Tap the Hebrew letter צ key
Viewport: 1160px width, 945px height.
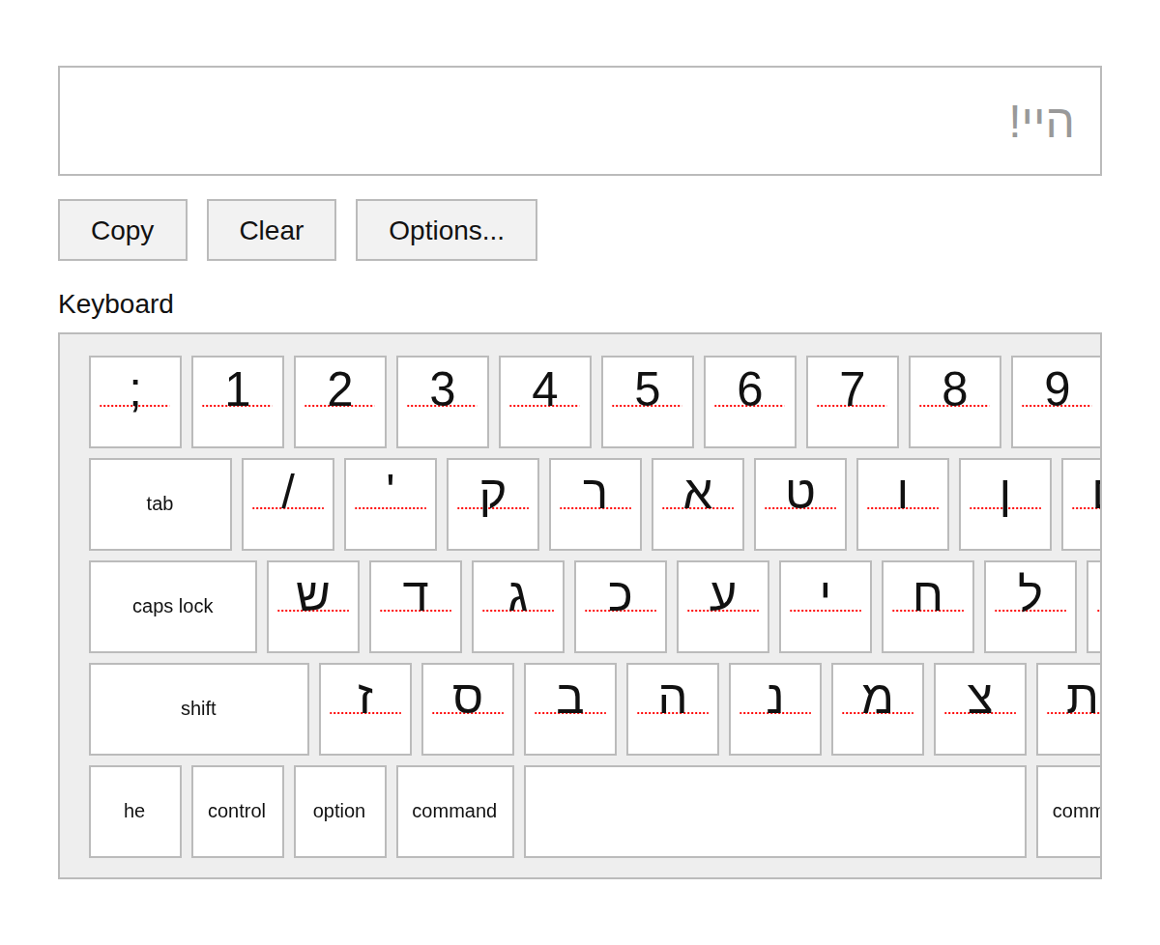(x=980, y=709)
